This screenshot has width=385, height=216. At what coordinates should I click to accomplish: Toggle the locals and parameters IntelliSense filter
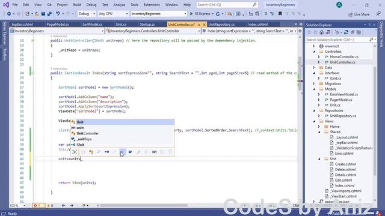pos(154,152)
